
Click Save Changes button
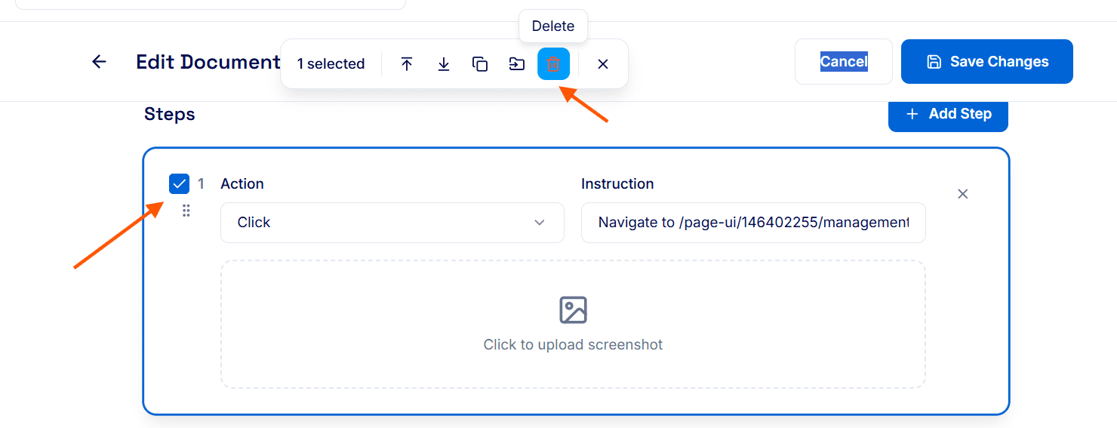[x=987, y=62]
